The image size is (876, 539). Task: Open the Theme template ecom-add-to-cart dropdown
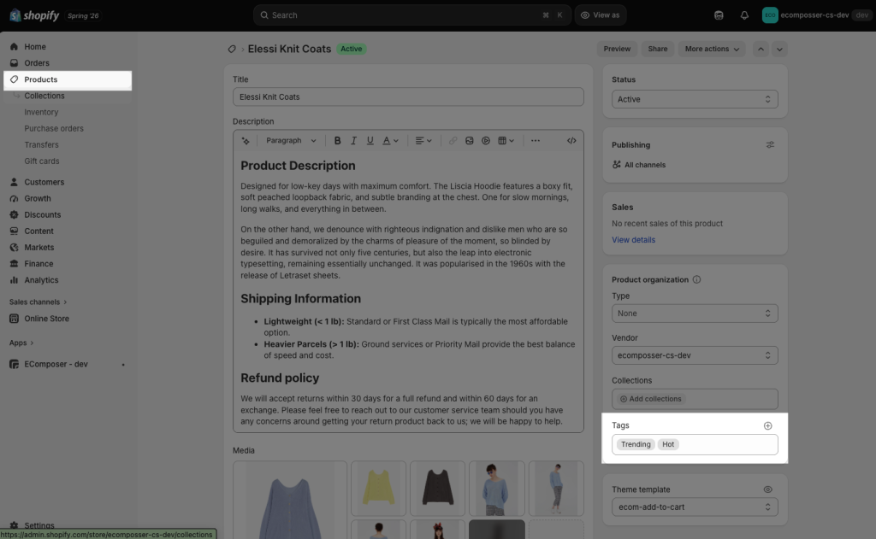coord(695,507)
